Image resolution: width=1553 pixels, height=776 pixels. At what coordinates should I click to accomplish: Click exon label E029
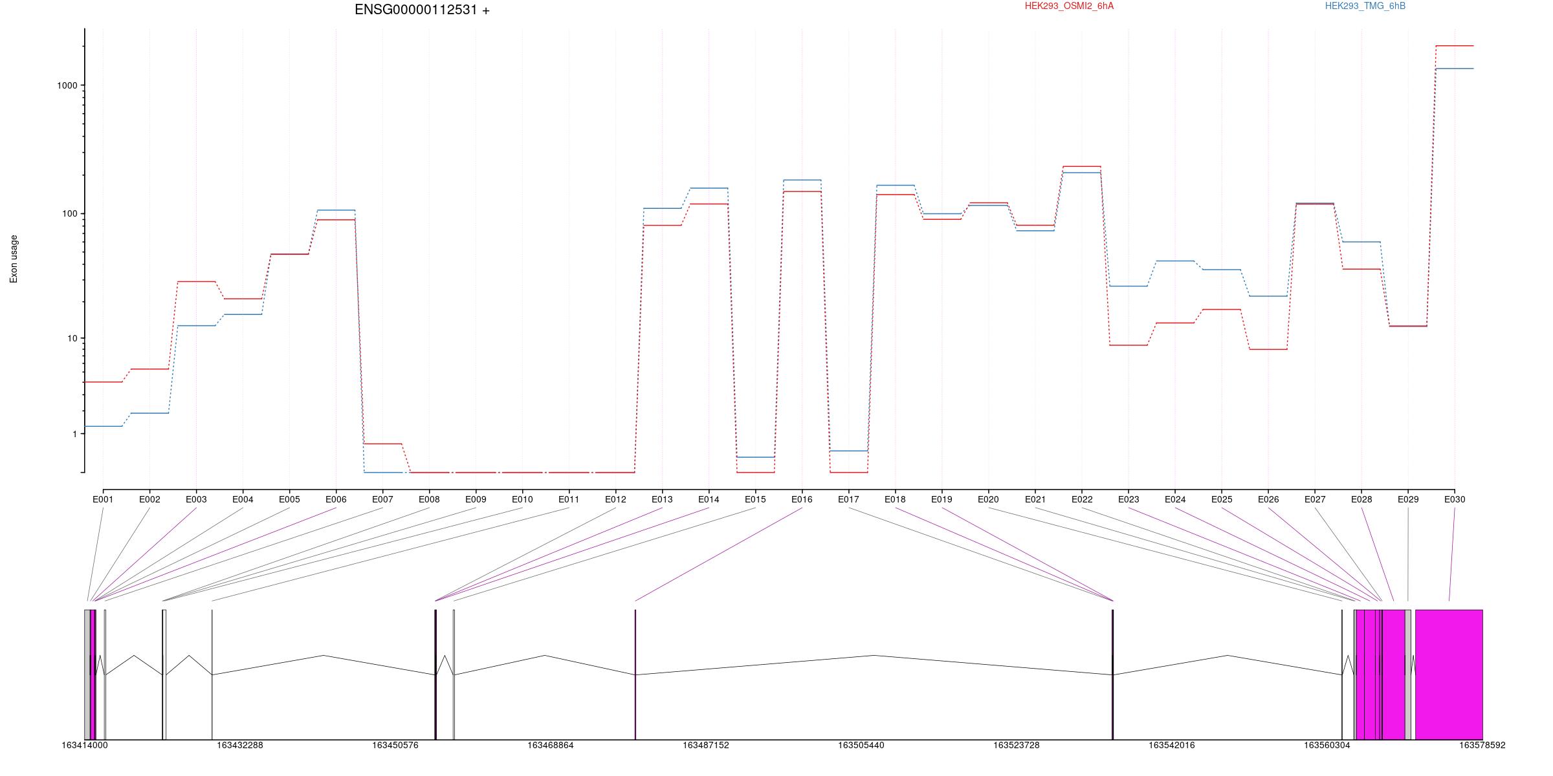coord(1408,499)
